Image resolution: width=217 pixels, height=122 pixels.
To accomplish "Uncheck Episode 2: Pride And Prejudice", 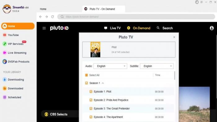I will 91,100.
